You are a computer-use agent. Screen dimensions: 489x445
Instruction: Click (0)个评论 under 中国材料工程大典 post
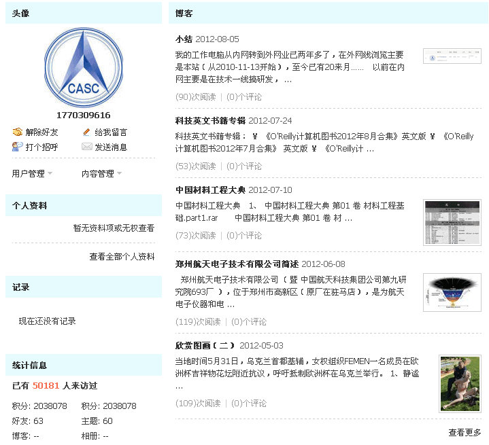244,235
